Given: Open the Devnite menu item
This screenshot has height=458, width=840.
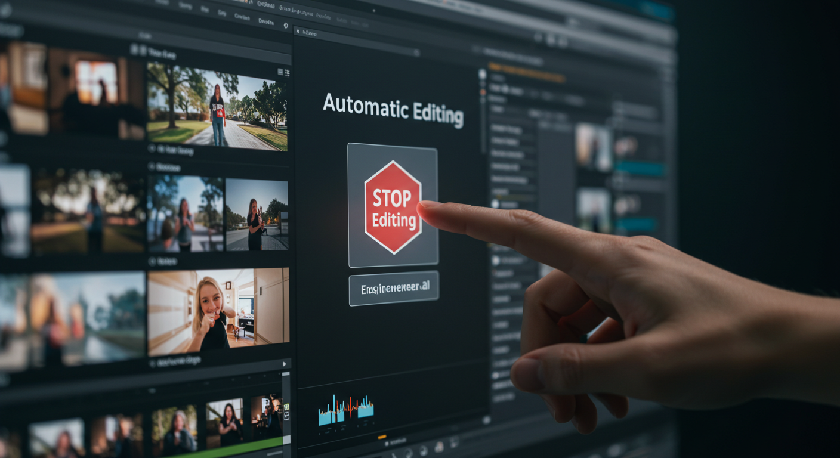Looking at the screenshot, I should [x=266, y=21].
